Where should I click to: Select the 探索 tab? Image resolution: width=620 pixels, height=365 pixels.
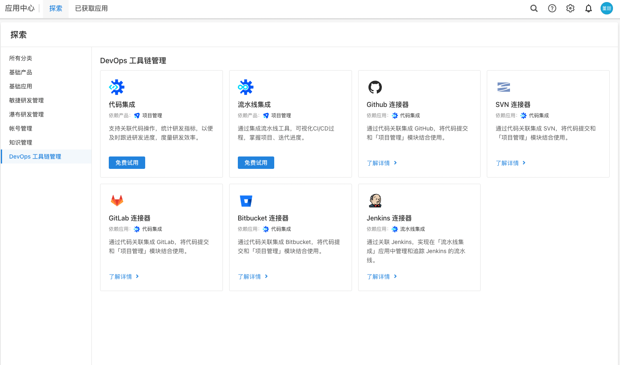point(55,8)
